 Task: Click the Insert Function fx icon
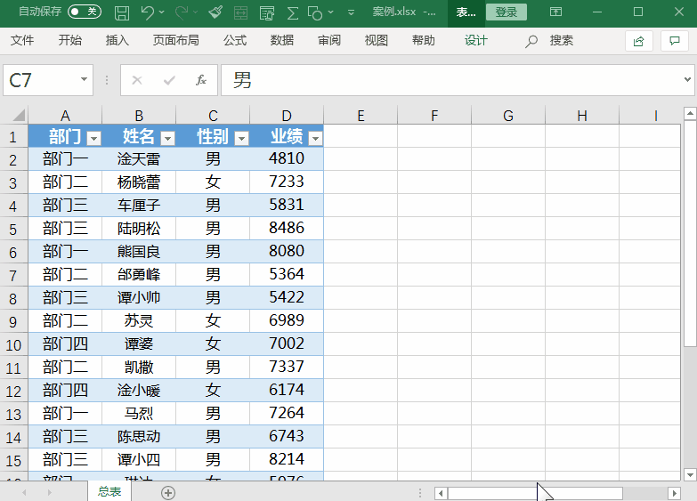(201, 80)
